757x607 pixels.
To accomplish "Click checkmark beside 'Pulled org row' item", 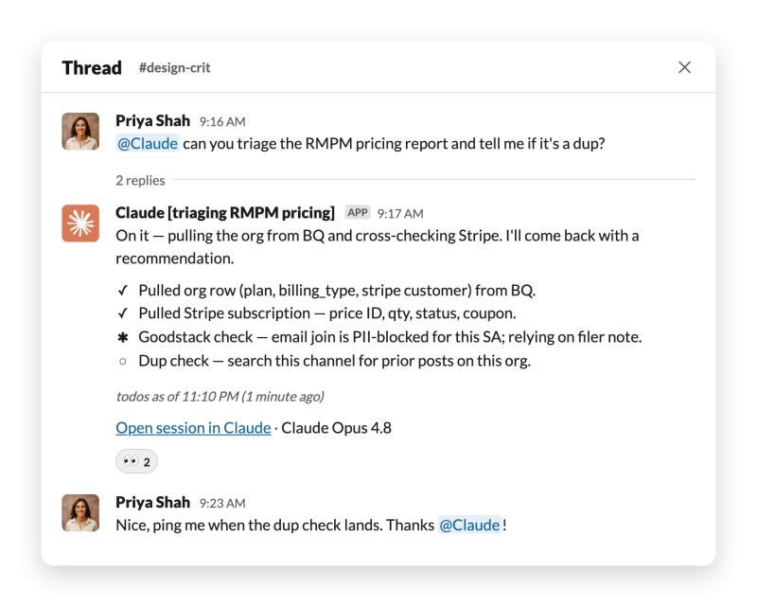I will (123, 290).
